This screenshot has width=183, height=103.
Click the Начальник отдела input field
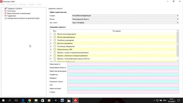[123, 82]
